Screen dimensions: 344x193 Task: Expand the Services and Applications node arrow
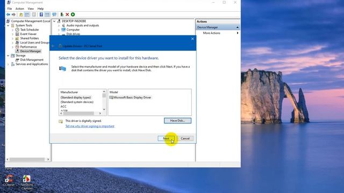click(8, 64)
